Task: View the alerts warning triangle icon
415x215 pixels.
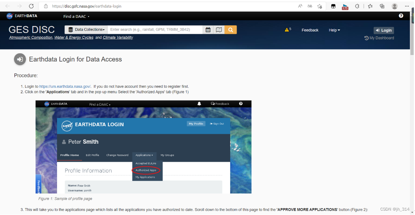Action: point(288,30)
